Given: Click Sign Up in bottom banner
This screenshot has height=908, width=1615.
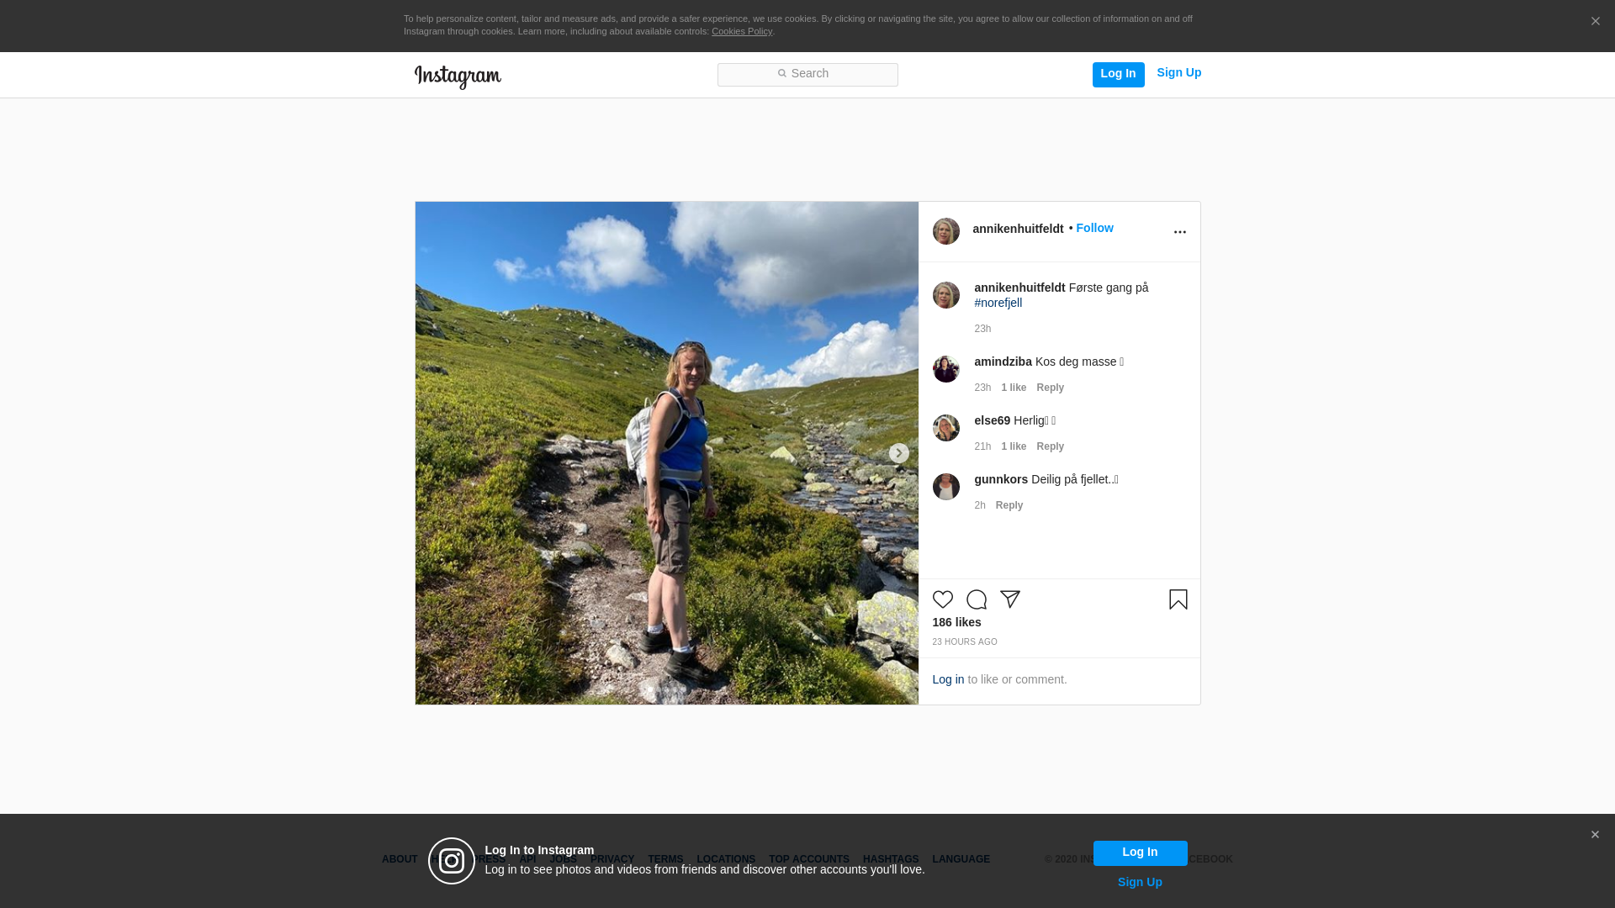Looking at the screenshot, I should [x=1140, y=882].
